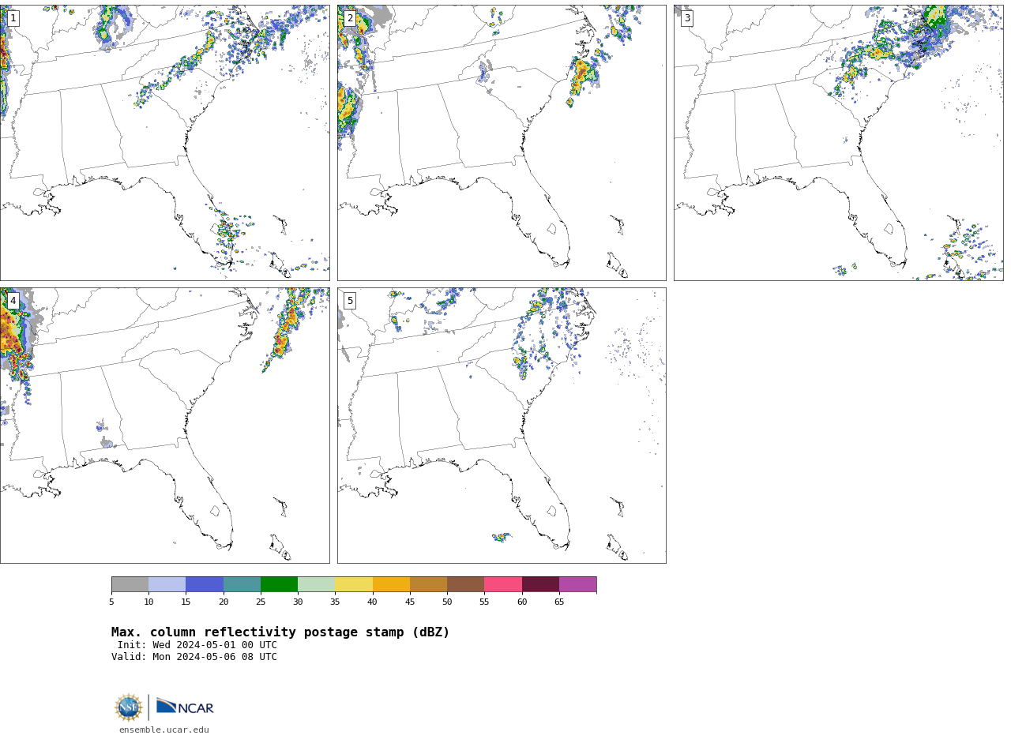Click the gray 5-10 dBZ color swatch
The image size is (1011, 739).
(130, 584)
